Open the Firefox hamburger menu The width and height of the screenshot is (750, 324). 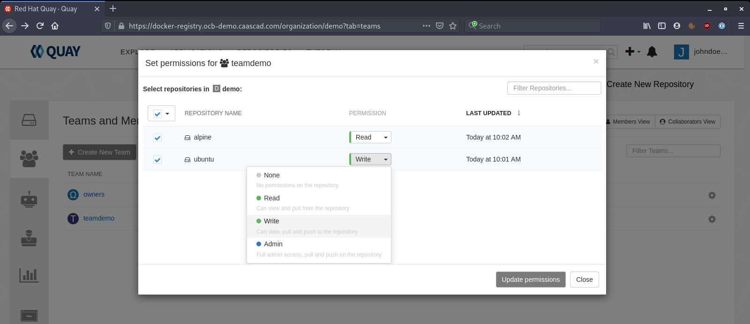pyautogui.click(x=741, y=26)
